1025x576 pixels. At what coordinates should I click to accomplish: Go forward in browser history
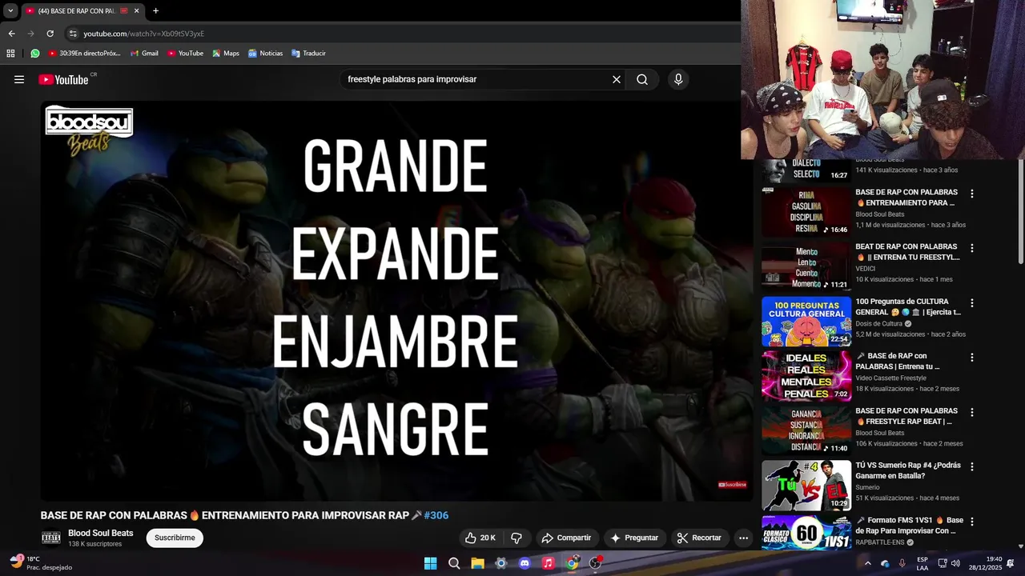click(x=30, y=34)
